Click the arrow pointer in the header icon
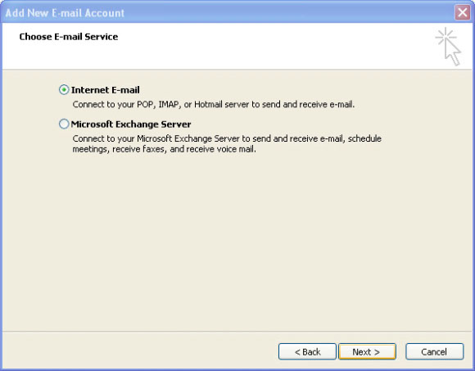475x371 pixels. [453, 53]
